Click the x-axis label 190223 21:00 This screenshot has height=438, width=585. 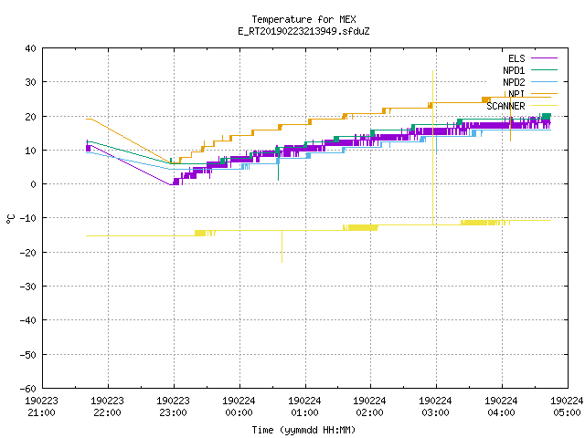coord(41,407)
